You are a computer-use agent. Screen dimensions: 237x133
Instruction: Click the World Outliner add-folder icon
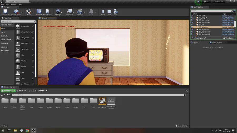point(234,11)
